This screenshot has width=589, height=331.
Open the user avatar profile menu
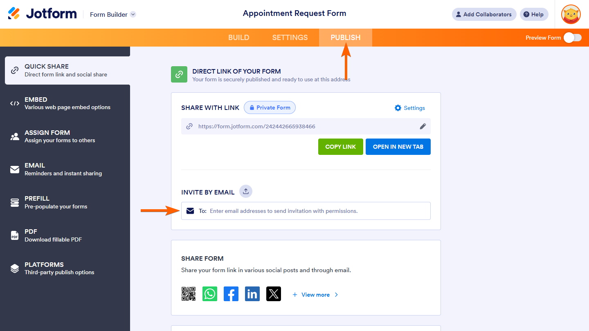point(571,14)
